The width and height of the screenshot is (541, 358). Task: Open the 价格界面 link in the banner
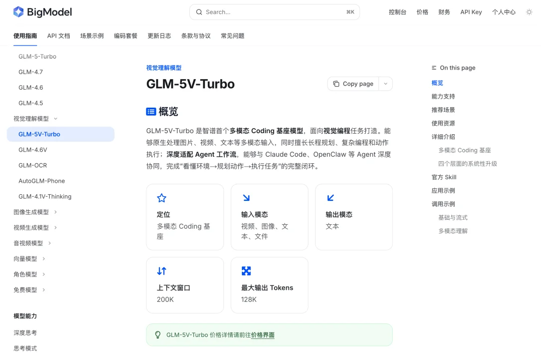(263, 334)
